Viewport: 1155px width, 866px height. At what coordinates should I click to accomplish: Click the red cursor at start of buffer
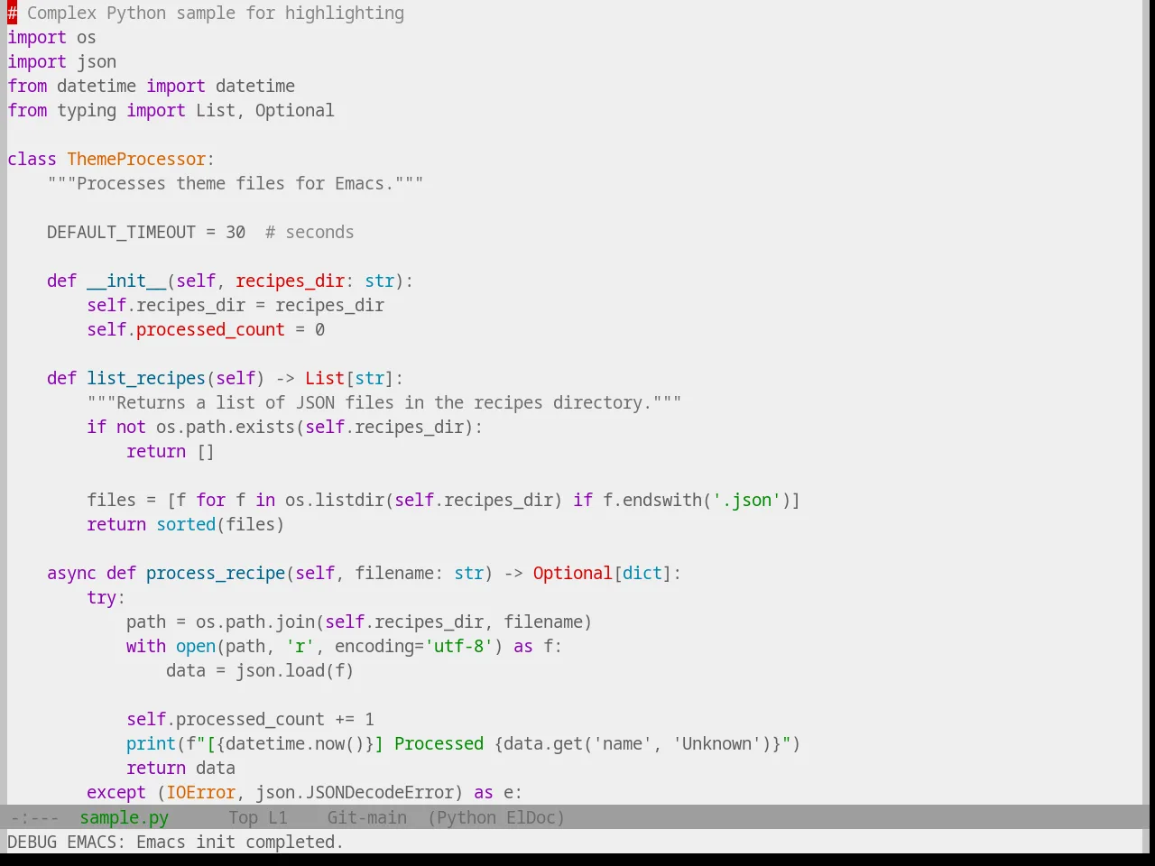click(x=12, y=13)
